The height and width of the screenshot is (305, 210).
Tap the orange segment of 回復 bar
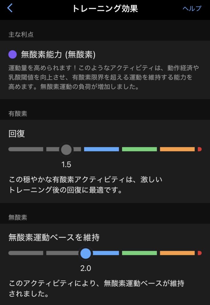click(177, 149)
